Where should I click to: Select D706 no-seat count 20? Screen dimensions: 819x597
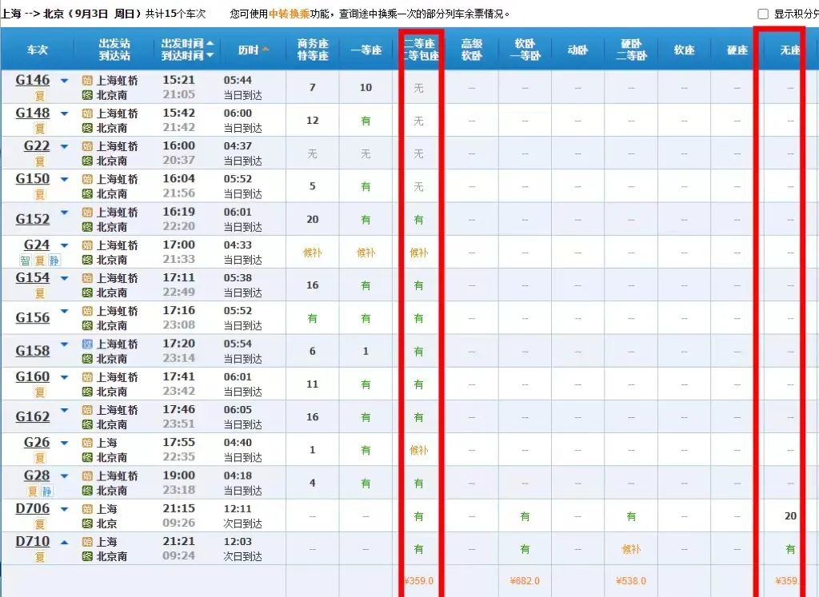pos(790,516)
